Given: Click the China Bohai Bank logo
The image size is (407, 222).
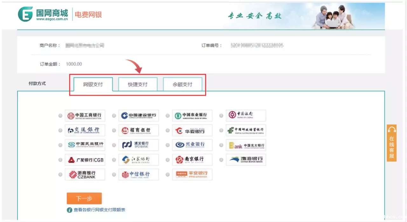Looking at the screenshot, I should pos(246,160).
